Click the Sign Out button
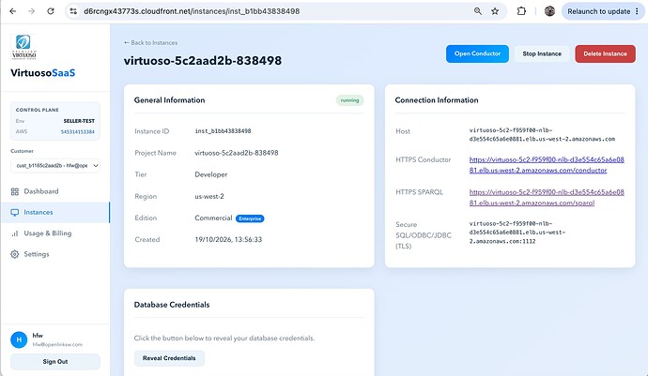Viewport: 648px width, 376px height. (x=55, y=362)
